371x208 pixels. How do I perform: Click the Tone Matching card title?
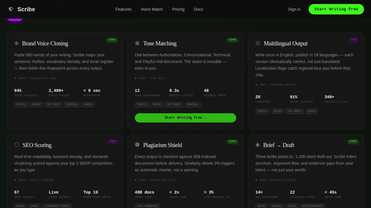[160, 43]
